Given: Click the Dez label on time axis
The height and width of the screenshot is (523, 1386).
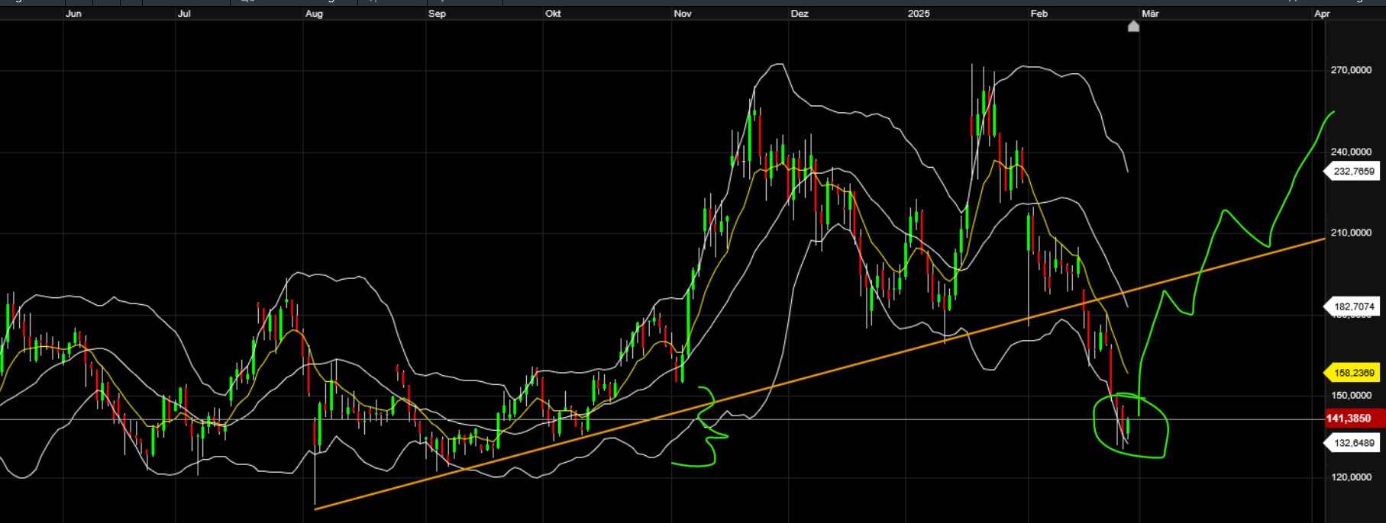Looking at the screenshot, I should click(800, 14).
